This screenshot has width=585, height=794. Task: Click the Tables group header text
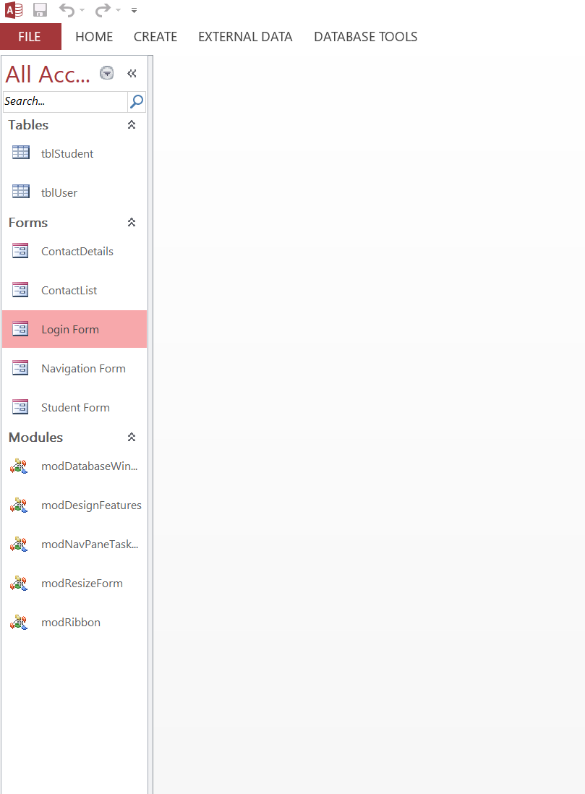point(28,124)
